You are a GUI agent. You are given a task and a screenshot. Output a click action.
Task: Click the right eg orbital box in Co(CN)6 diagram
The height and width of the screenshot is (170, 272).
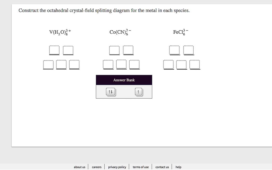pyautogui.click(x=128, y=50)
